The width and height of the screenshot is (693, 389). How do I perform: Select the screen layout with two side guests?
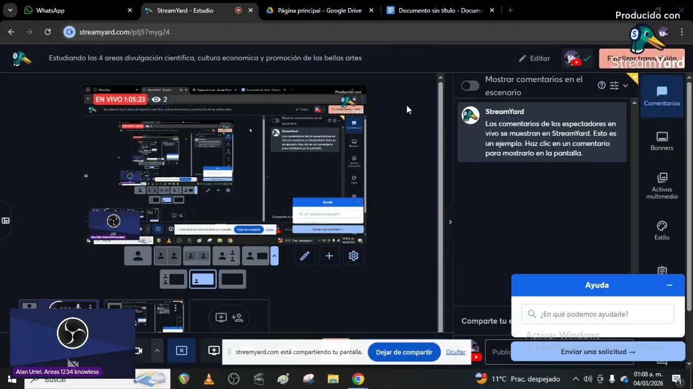[x=173, y=279]
